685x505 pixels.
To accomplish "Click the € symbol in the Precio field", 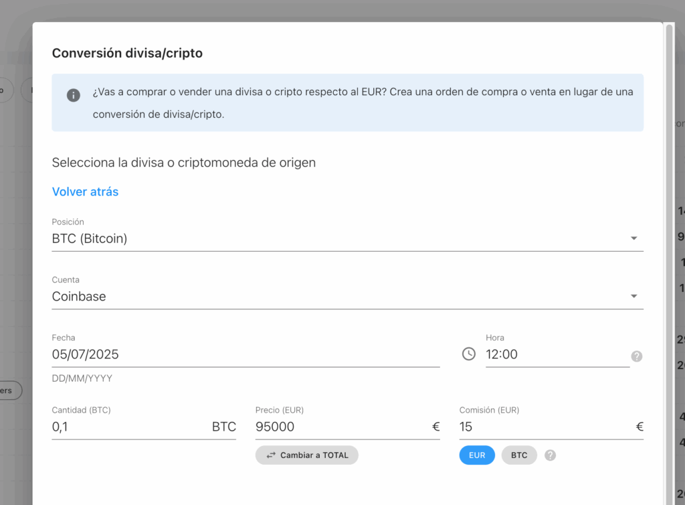I will click(435, 427).
